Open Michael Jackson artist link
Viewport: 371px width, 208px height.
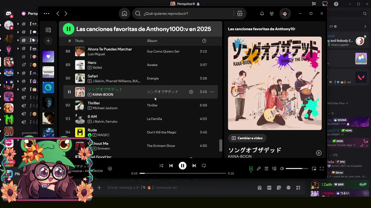105,108
